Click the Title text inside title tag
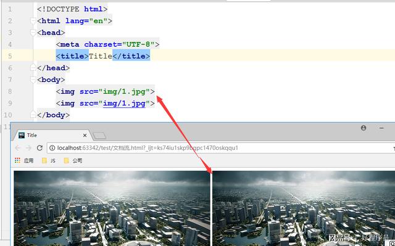The height and width of the screenshot is (246, 395). click(100, 56)
